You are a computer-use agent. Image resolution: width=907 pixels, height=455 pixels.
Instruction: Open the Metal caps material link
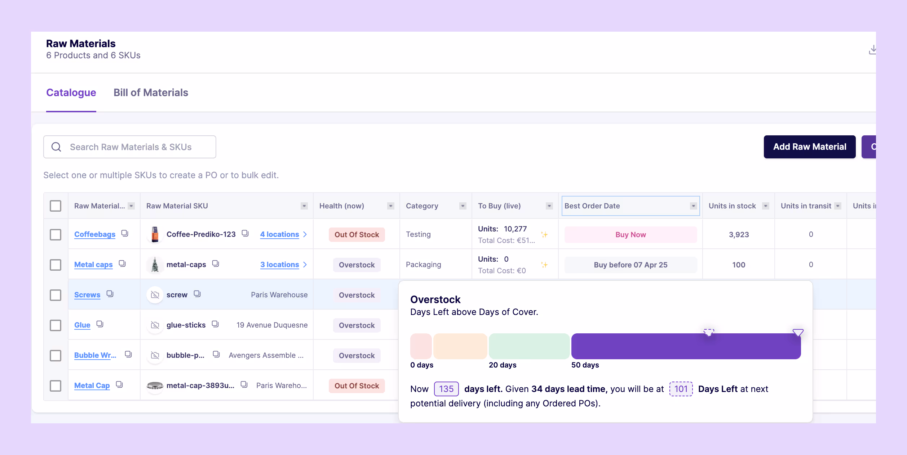[x=93, y=265]
